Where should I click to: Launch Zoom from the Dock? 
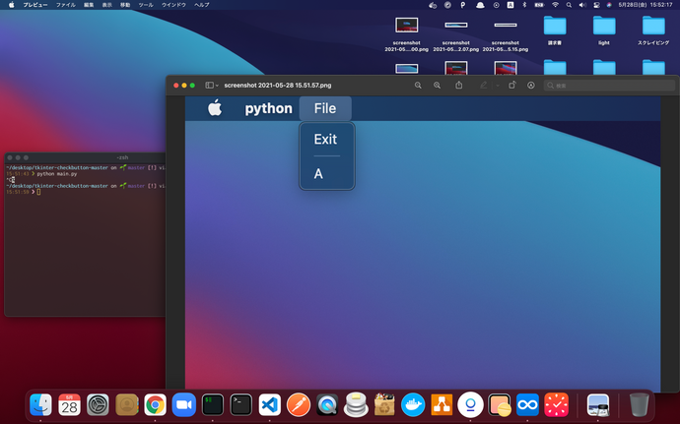click(184, 405)
